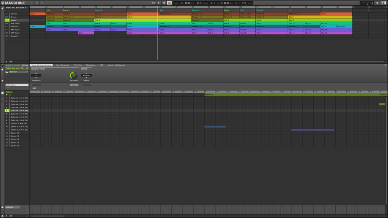The height and width of the screenshot is (218, 388).
Task: Click the Polyphony value field
Action: 36,75
